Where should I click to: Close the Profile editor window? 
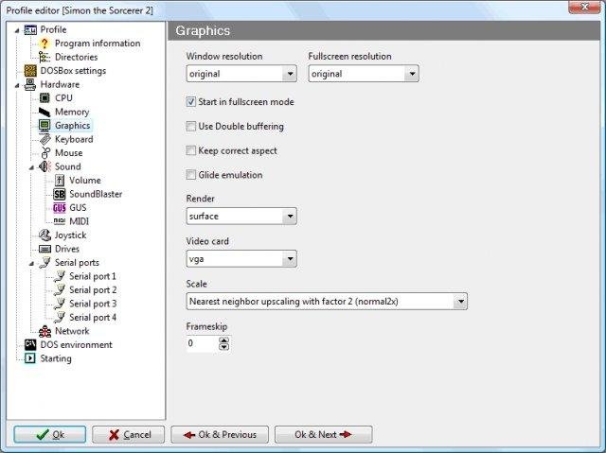(584, 7)
